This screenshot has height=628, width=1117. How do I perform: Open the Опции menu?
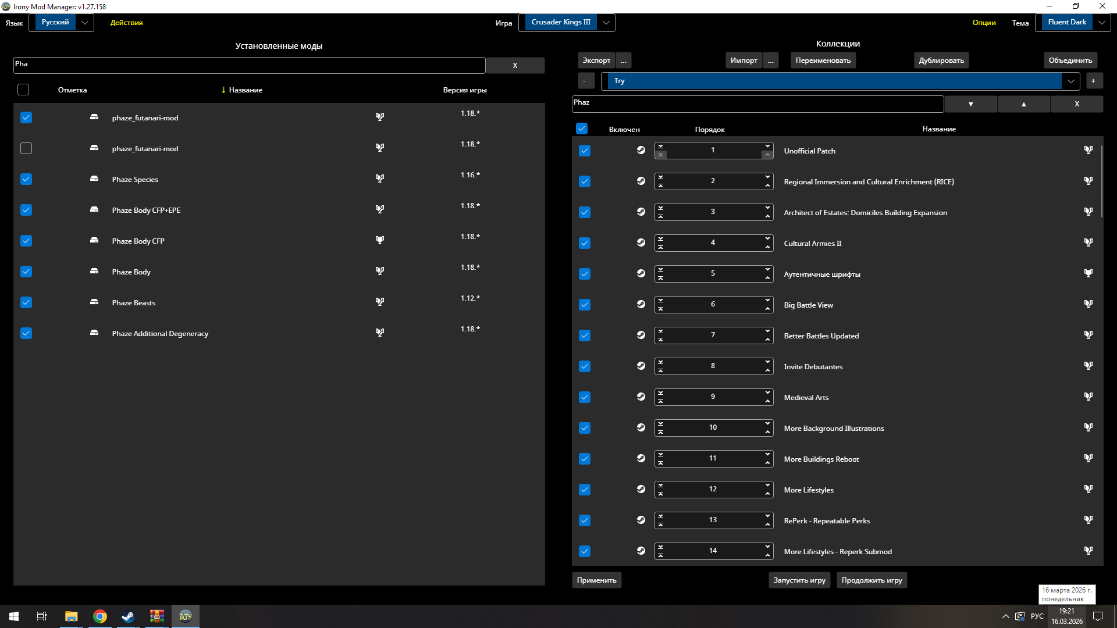[984, 23]
